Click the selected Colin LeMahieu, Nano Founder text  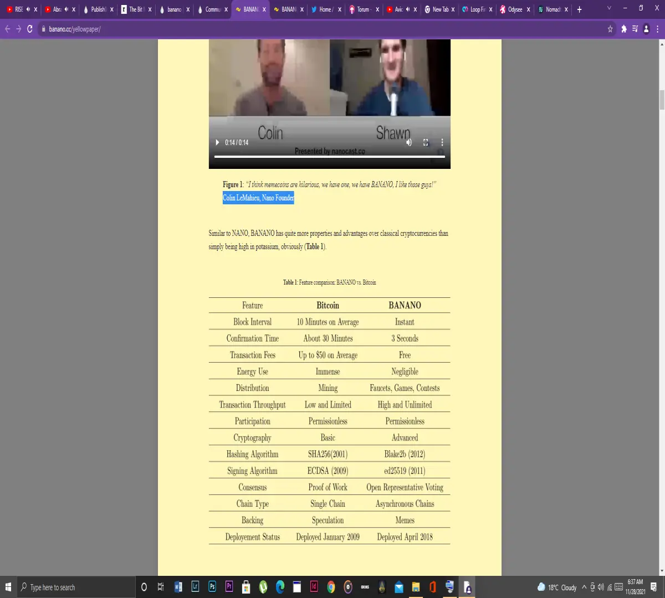258,198
